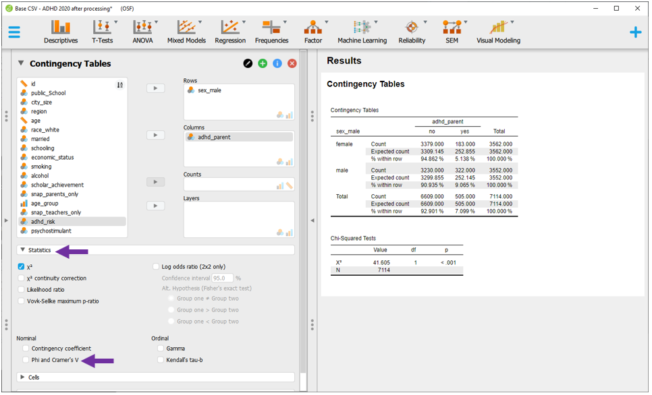Click the Confidence interval percentage field
The image size is (652, 395).
pos(223,278)
